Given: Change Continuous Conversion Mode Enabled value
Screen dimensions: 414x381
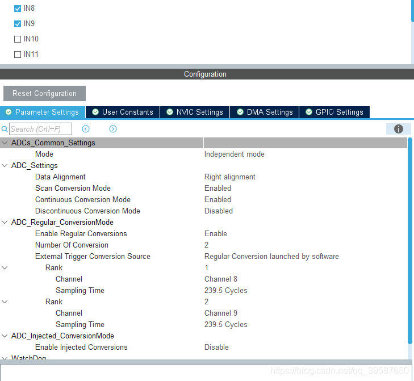Looking at the screenshot, I should point(218,200).
